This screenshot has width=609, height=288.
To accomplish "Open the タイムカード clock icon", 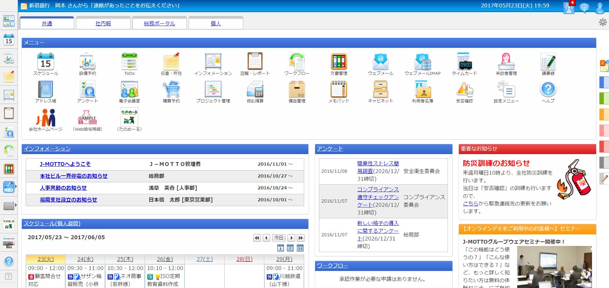I will pos(464,62).
